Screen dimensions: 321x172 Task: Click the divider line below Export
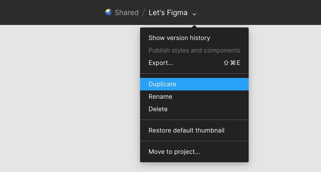[x=194, y=74]
